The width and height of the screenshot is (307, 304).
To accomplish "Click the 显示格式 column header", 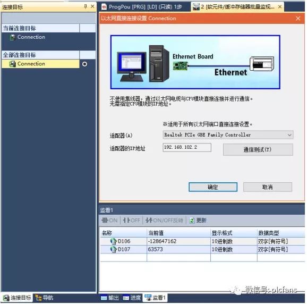I will [234, 233].
